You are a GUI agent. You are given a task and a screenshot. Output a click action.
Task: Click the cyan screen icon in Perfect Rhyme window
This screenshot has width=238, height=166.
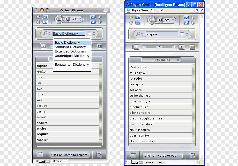100,46
